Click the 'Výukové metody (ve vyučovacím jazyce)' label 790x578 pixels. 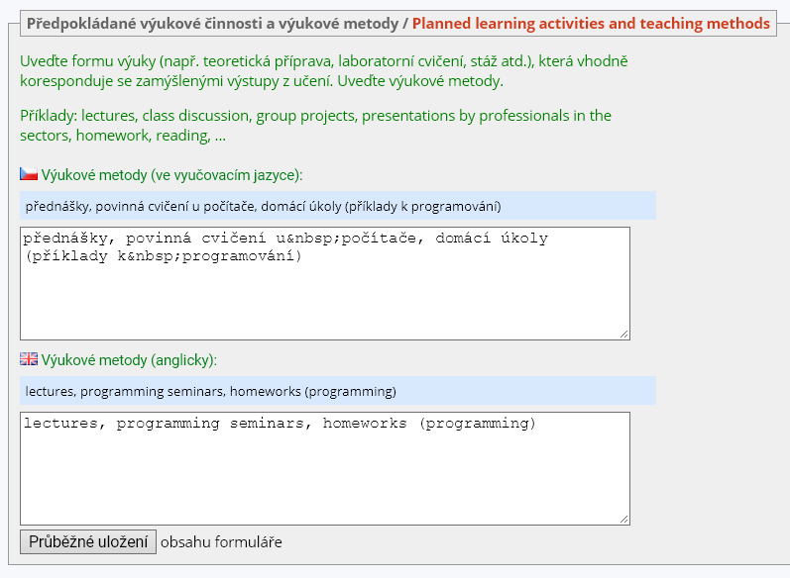[x=171, y=175]
